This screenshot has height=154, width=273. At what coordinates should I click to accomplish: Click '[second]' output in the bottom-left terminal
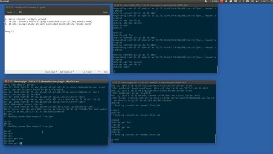tap(9, 141)
